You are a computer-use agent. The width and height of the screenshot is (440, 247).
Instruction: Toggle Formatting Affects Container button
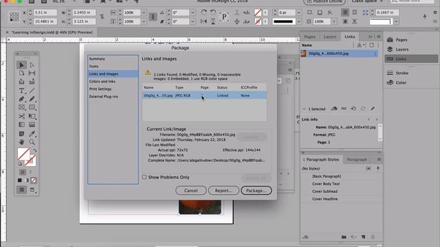[x=23, y=172]
